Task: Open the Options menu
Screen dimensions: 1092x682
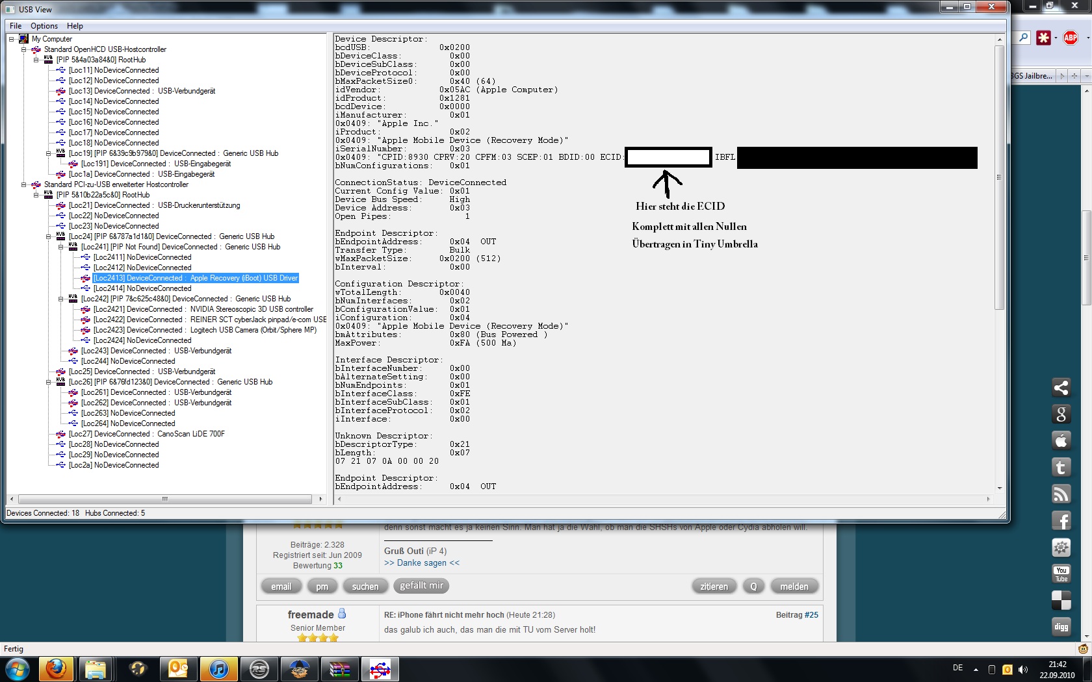Action: pos(44,26)
